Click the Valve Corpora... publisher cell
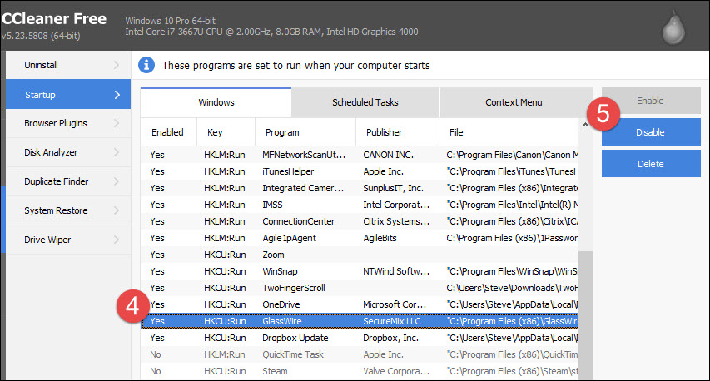The width and height of the screenshot is (710, 381). (x=396, y=371)
